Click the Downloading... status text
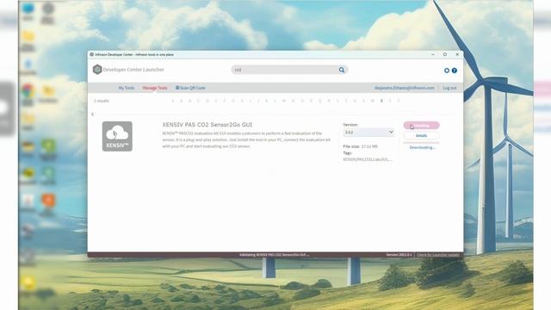Viewport: 551px width, 310px height. coord(422,147)
